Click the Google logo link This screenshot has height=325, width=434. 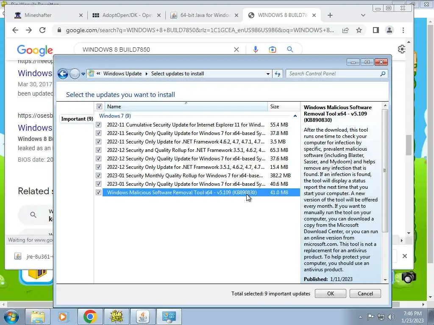point(35,50)
